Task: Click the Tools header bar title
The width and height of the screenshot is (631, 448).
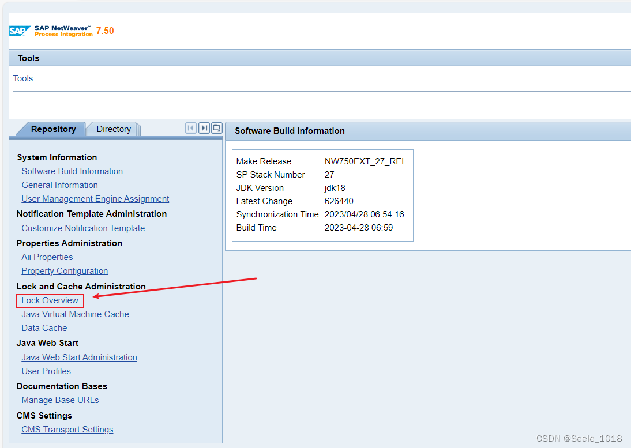Action: click(29, 58)
